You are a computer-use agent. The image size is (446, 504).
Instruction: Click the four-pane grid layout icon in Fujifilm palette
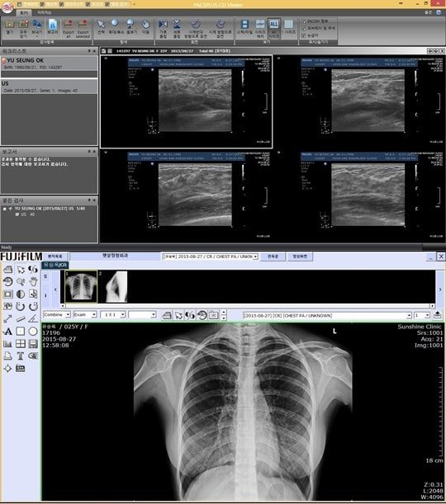point(21,344)
